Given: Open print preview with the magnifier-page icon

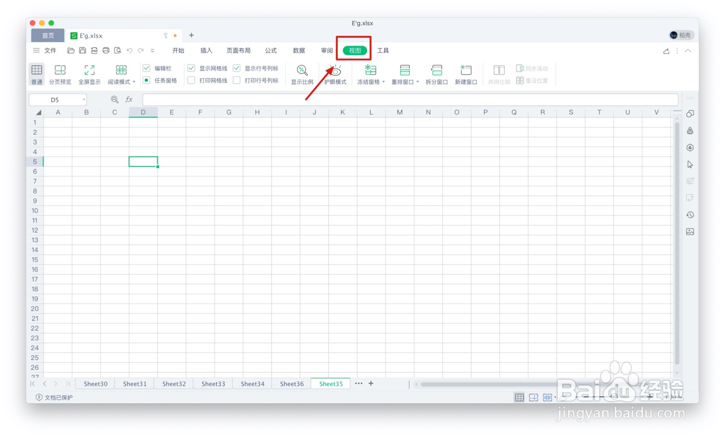Looking at the screenshot, I should (118, 51).
